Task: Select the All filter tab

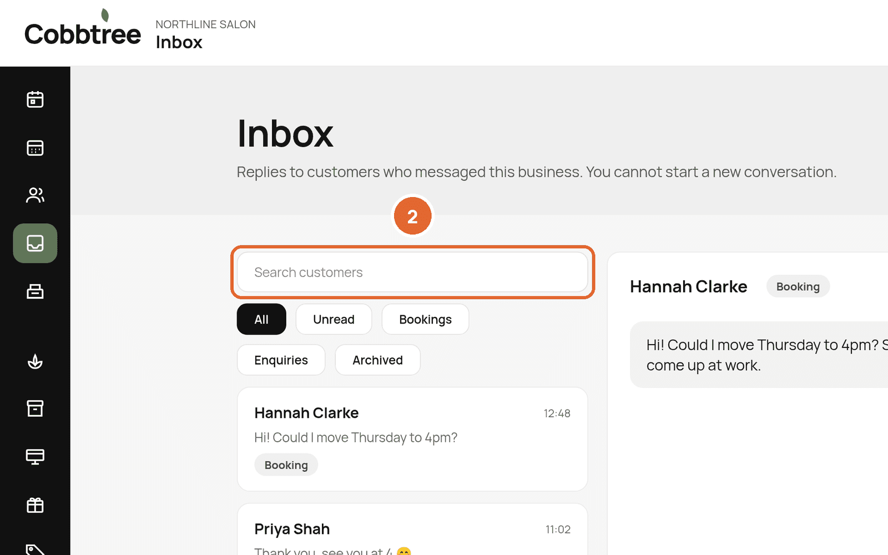Action: click(261, 319)
